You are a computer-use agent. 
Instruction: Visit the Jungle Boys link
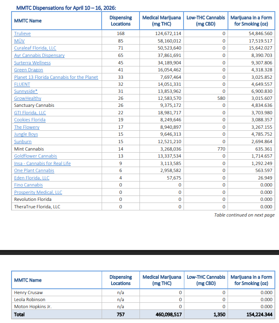coord(26,134)
